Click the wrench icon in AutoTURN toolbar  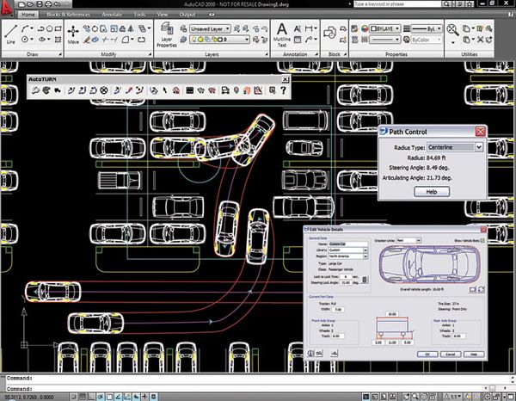coord(35,89)
